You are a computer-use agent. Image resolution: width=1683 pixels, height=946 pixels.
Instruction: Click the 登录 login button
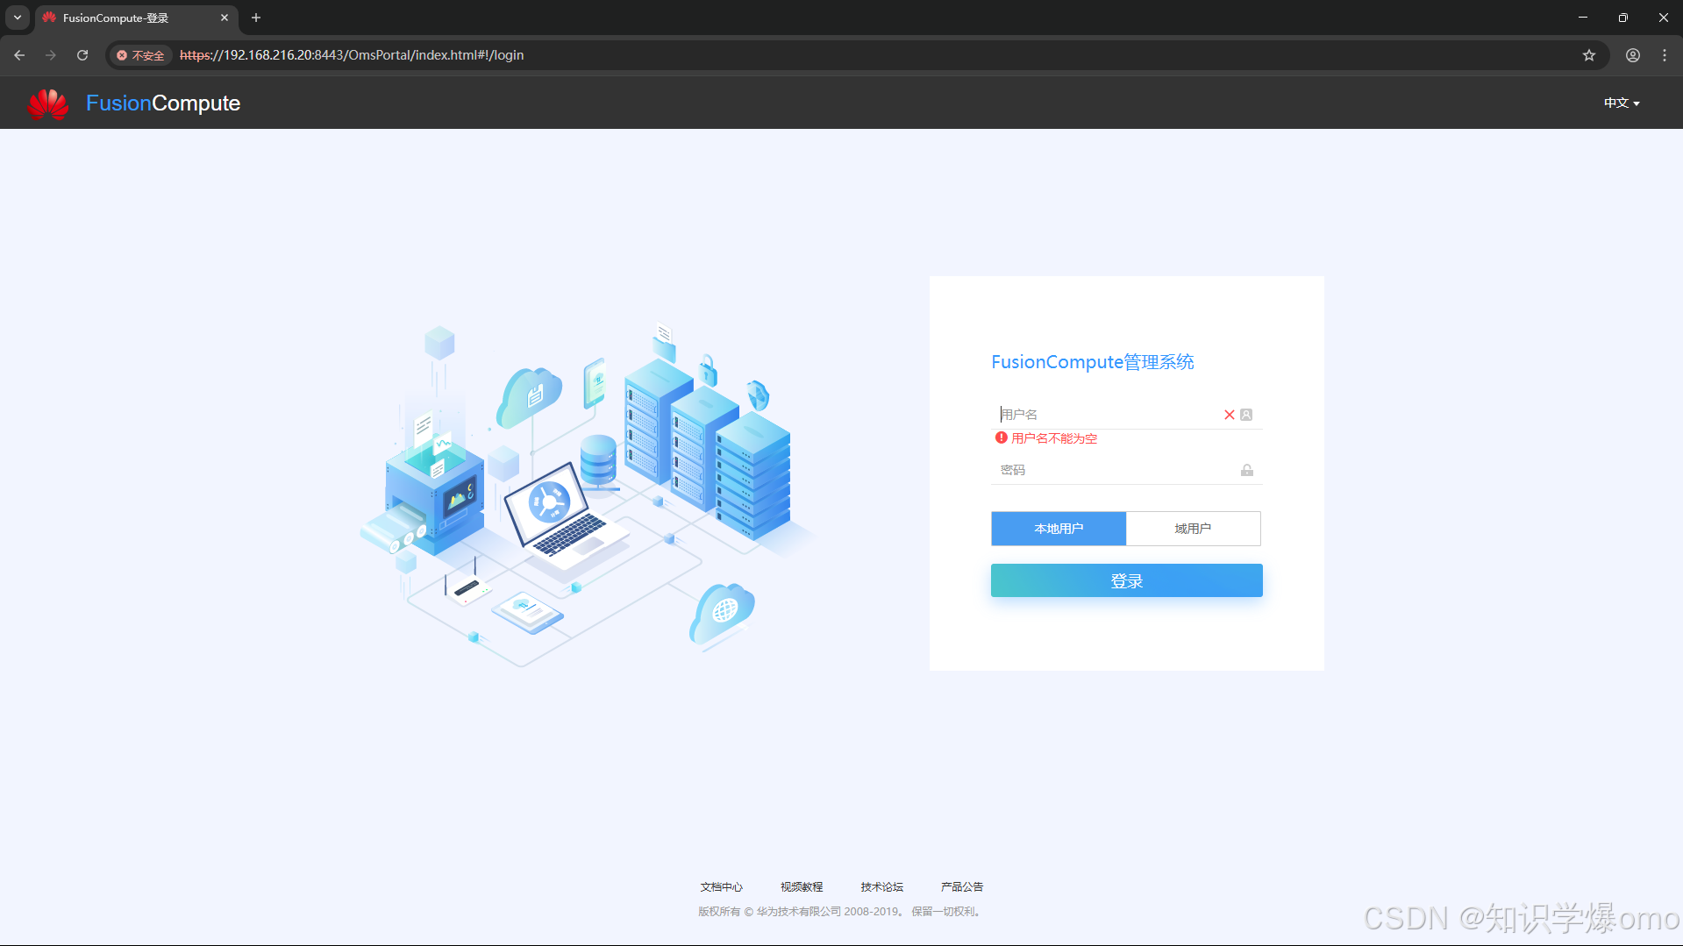[x=1126, y=580]
